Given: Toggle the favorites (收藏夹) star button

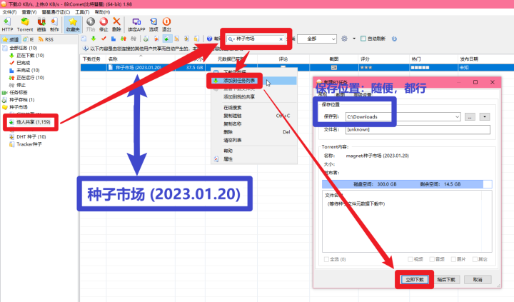Looking at the screenshot, I should coord(73,24).
